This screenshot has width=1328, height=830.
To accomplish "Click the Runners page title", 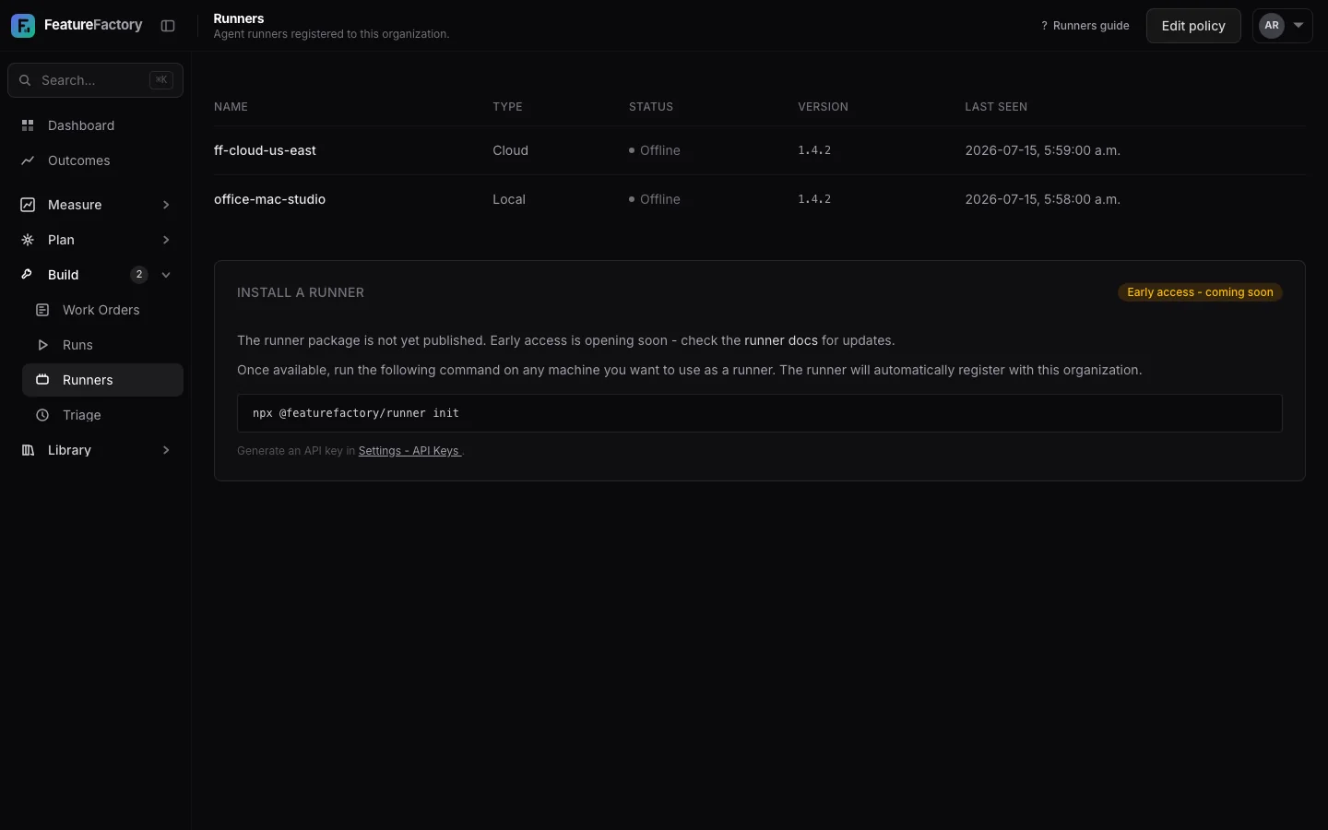I will [239, 18].
